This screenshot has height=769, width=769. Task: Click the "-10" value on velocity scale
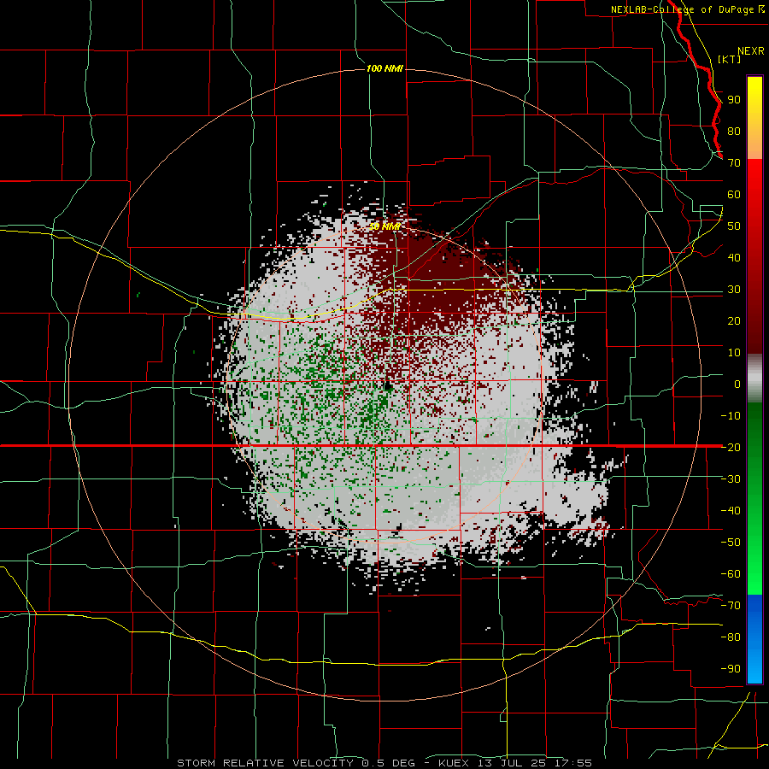click(x=731, y=416)
